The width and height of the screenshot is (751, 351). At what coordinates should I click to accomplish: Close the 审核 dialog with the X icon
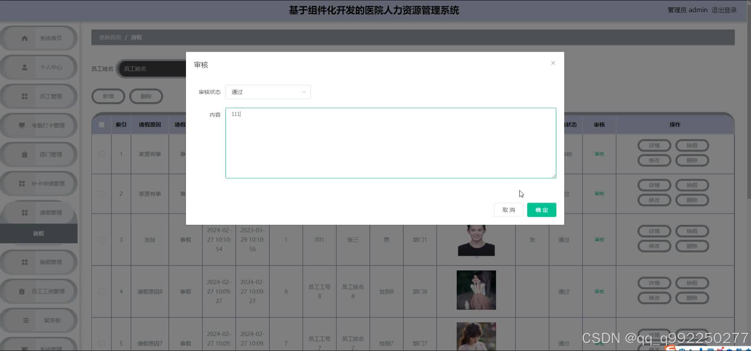tap(553, 63)
